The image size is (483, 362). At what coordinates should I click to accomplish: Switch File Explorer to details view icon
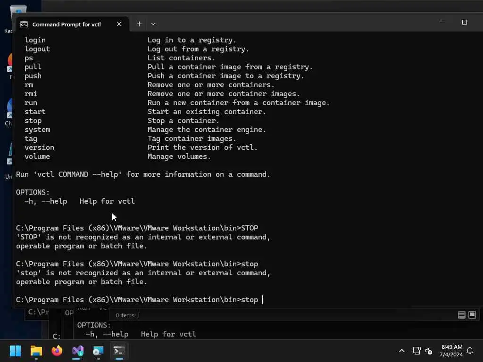click(461, 315)
